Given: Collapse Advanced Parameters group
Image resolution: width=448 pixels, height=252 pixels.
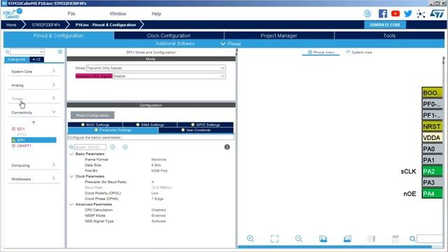Looking at the screenshot, I should pos(71,204).
